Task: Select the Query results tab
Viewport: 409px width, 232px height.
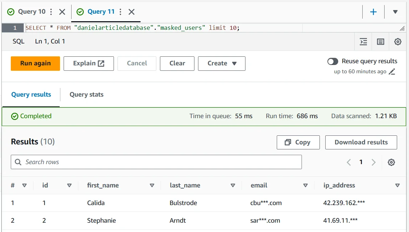Action: click(31, 94)
